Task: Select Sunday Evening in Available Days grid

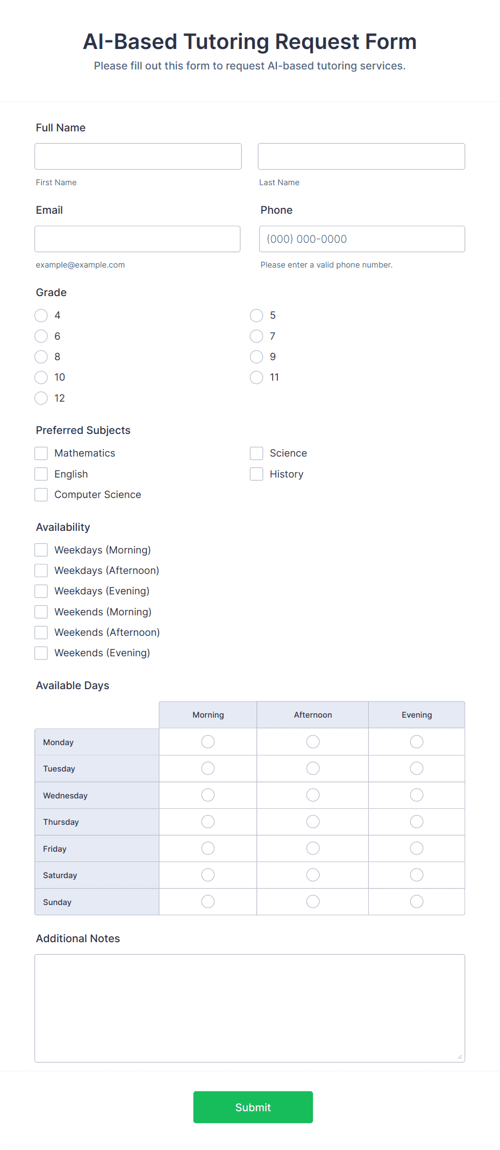Action: [x=416, y=901]
